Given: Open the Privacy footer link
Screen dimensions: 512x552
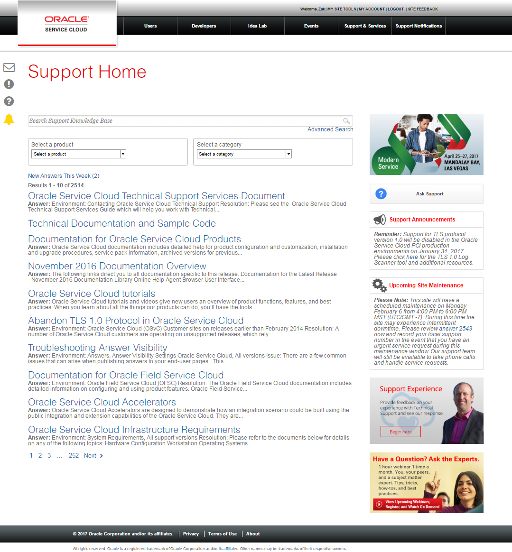Looking at the screenshot, I should [x=191, y=534].
